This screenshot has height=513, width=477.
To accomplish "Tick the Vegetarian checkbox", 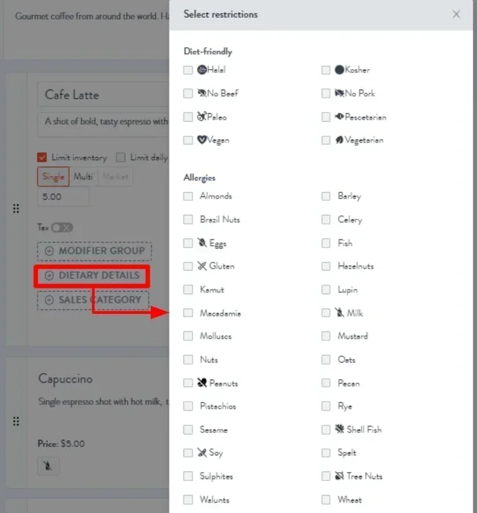I will point(326,140).
